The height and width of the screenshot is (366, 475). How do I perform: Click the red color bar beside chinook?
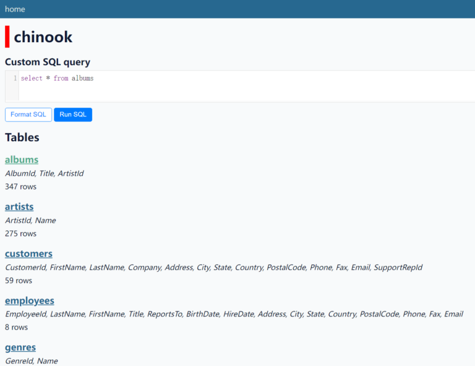7,37
